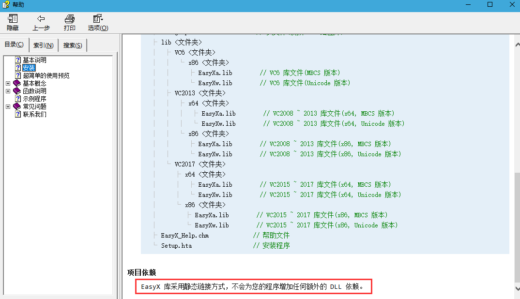Switch to the 索引(N) tab

(43, 45)
